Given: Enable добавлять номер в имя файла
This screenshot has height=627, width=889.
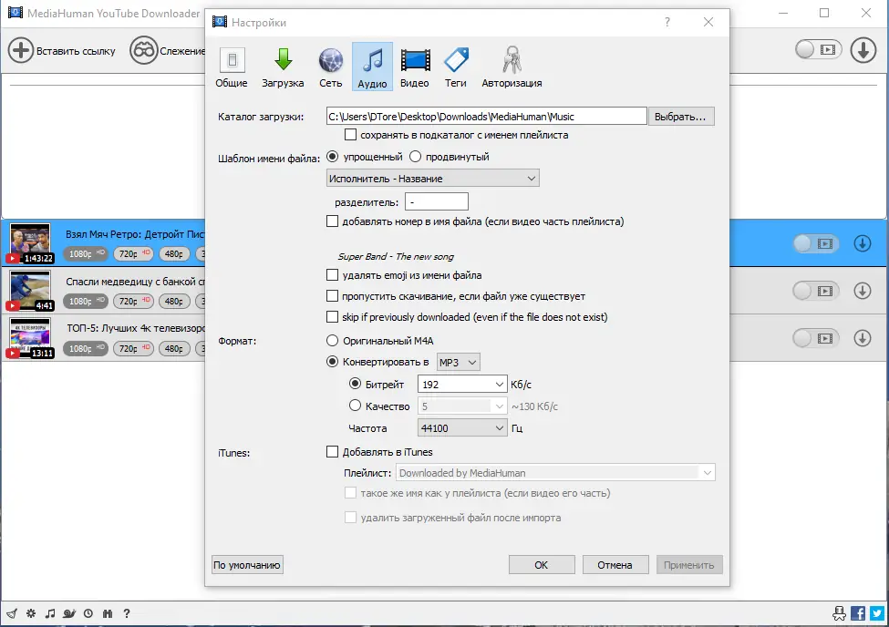Looking at the screenshot, I should 332,221.
